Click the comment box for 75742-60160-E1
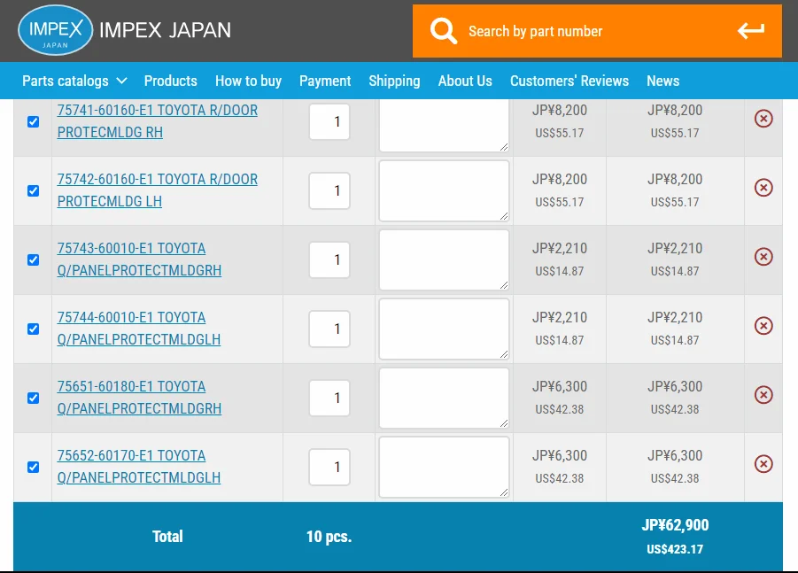Screen dimensions: 798x573 (x=444, y=190)
